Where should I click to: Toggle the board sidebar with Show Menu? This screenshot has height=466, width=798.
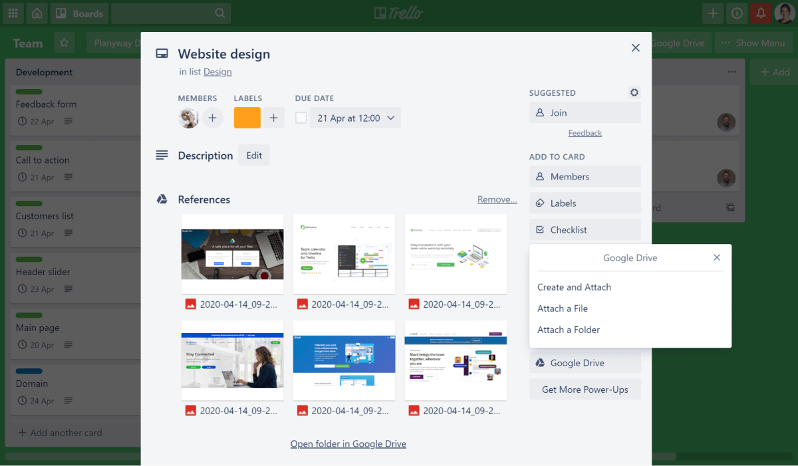point(753,43)
